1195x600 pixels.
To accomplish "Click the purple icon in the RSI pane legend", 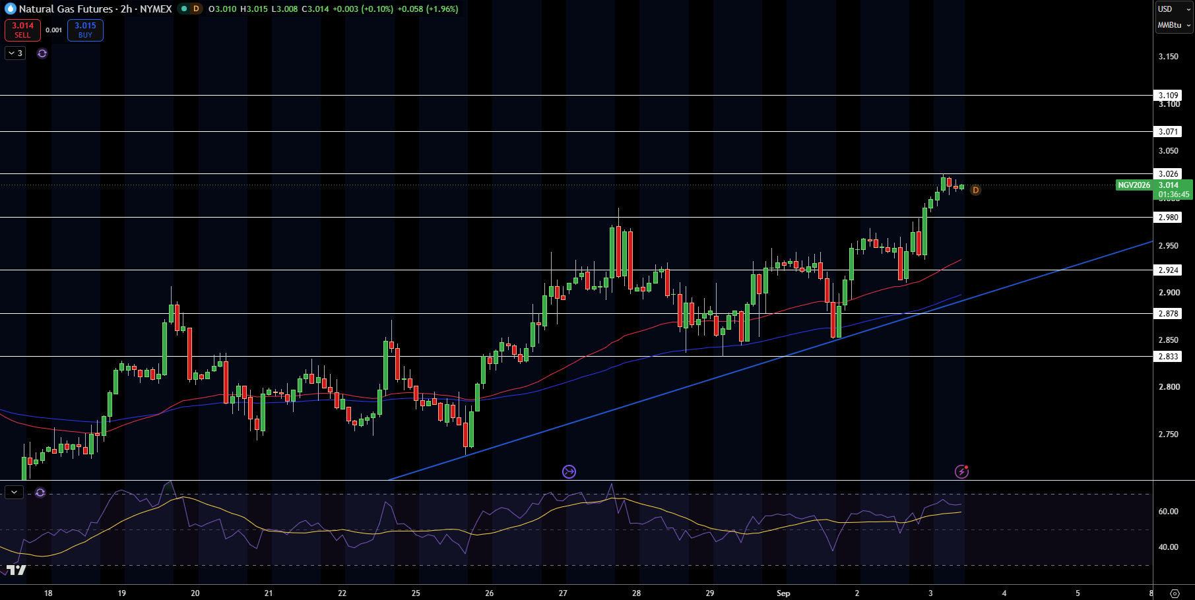I will point(40,493).
